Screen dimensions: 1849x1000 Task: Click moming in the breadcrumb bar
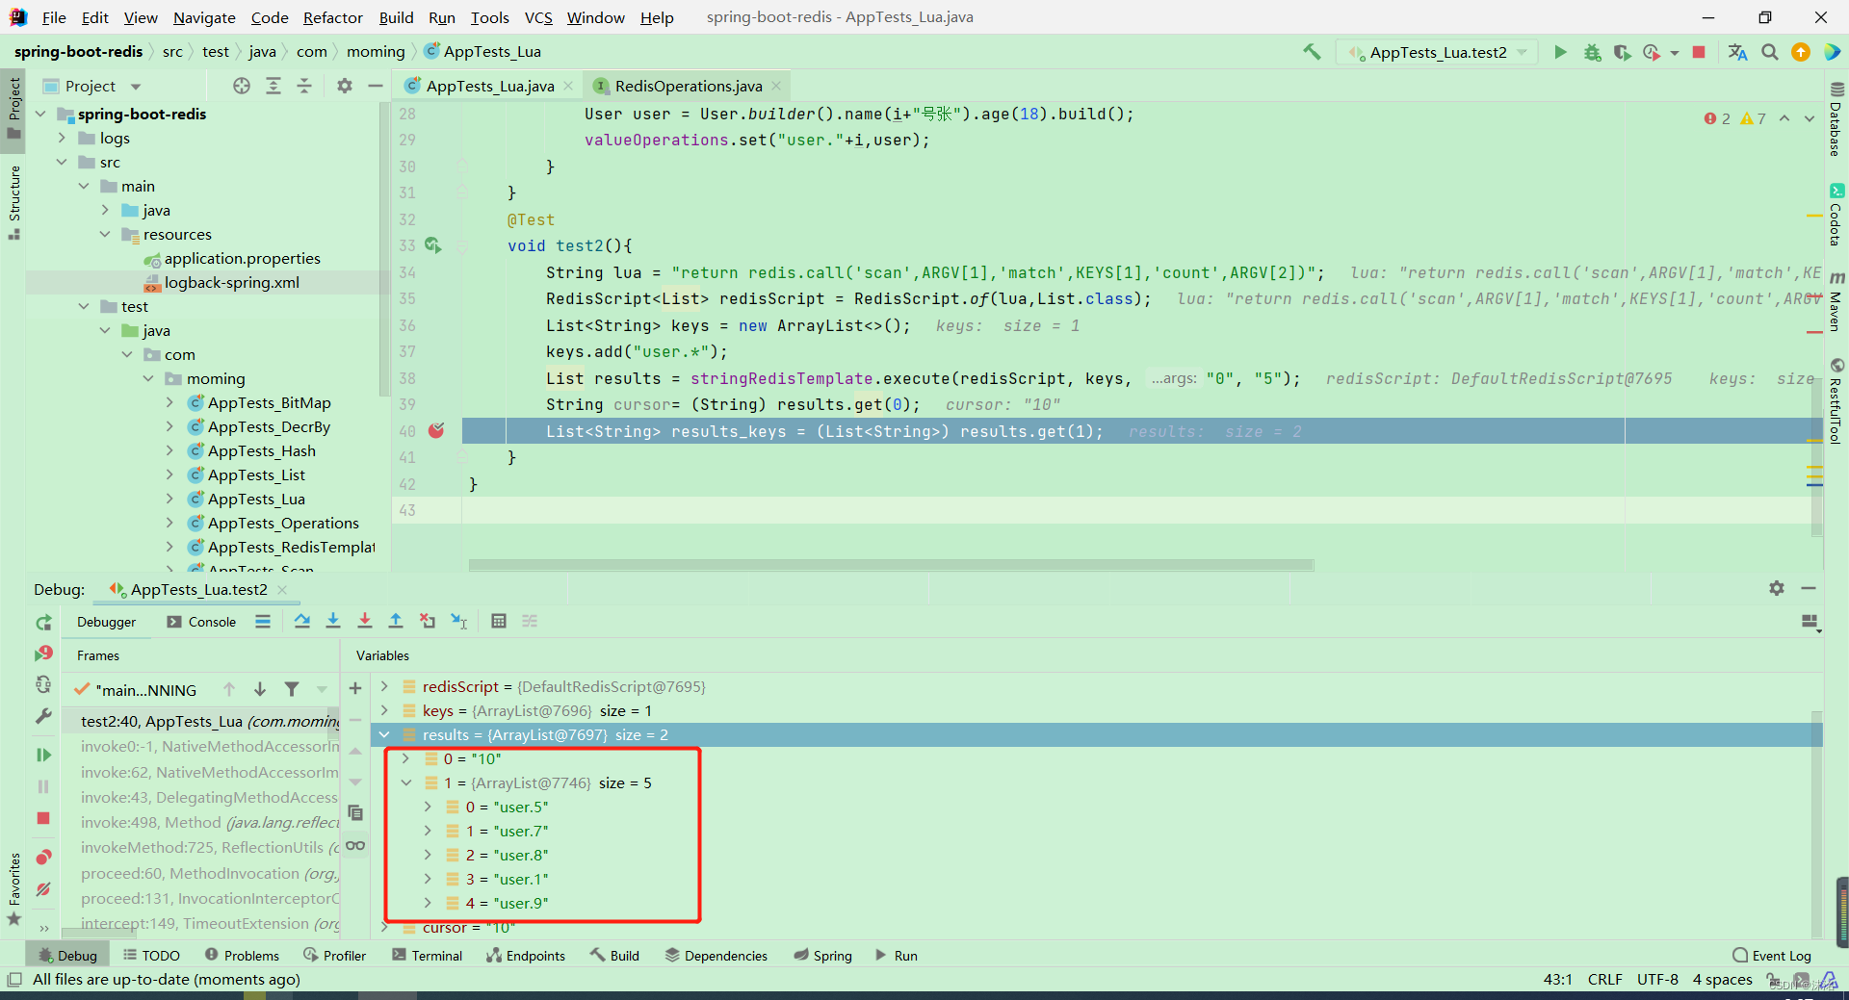pyautogui.click(x=376, y=51)
